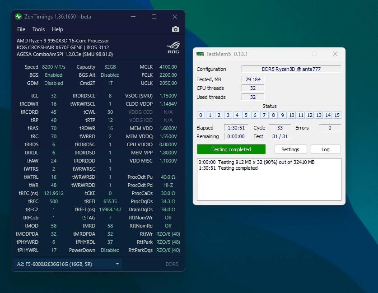Close the ZenTimings window
This screenshot has height=293, width=378.
(x=175, y=17)
